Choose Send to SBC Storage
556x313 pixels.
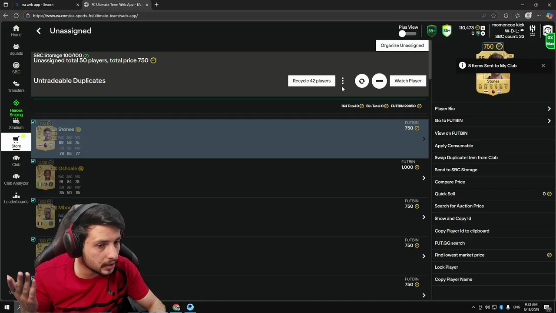point(493,170)
